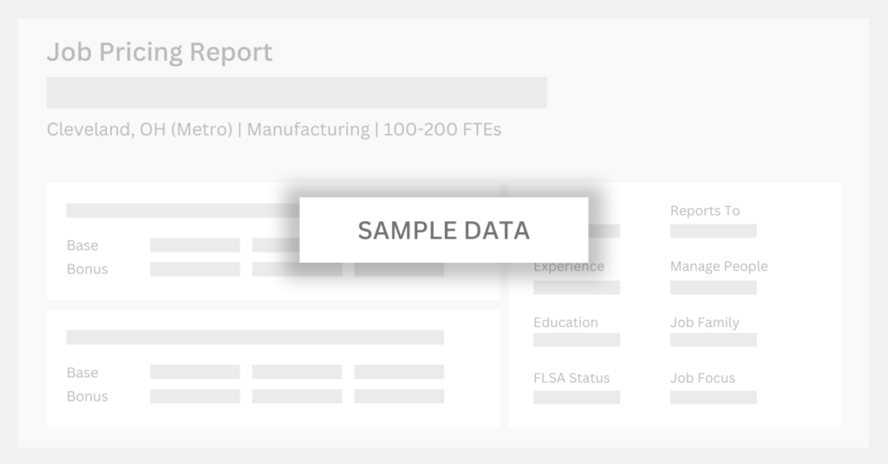The height and width of the screenshot is (464, 888).
Task: Click the Reports To label
Action: coord(705,211)
